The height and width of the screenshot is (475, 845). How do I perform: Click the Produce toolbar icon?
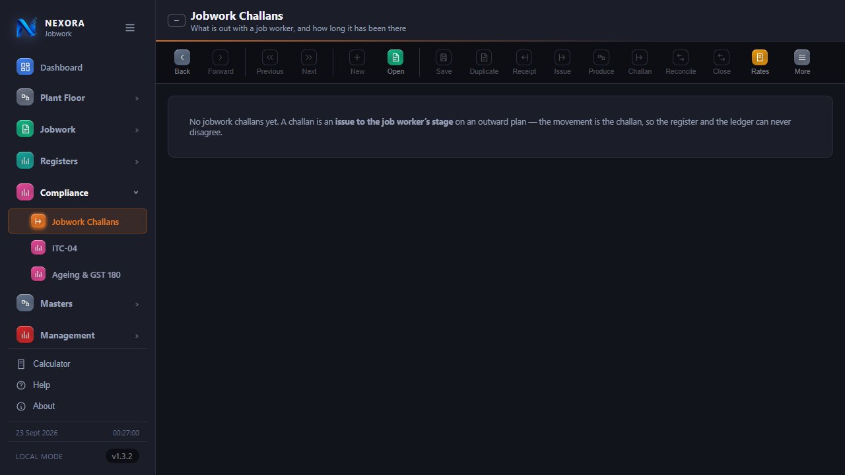click(x=601, y=57)
